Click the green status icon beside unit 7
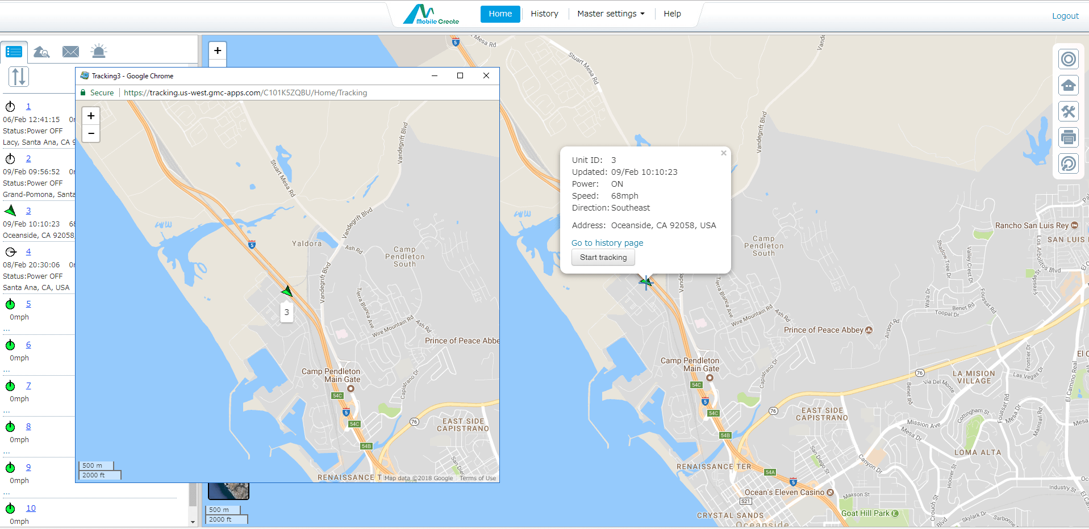The height and width of the screenshot is (529, 1089). [x=10, y=386]
